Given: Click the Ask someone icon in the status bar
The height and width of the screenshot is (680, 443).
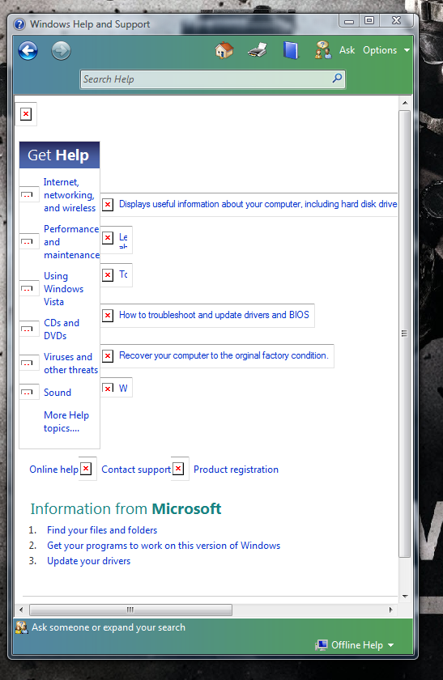Looking at the screenshot, I should pos(21,627).
